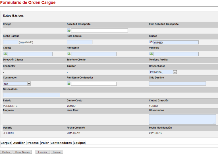Viewport: 218px width, 154px height.
Task: Click the Cliente lookup icon
Action: click(5, 54)
